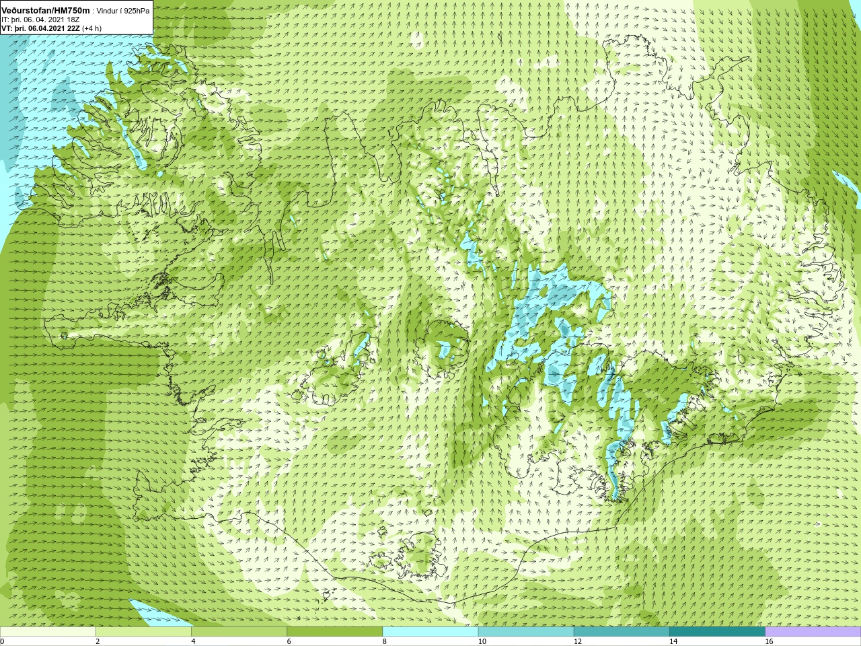Image resolution: width=861 pixels, height=646 pixels.
Task: Click the legend scale label 14
Action: point(673,641)
